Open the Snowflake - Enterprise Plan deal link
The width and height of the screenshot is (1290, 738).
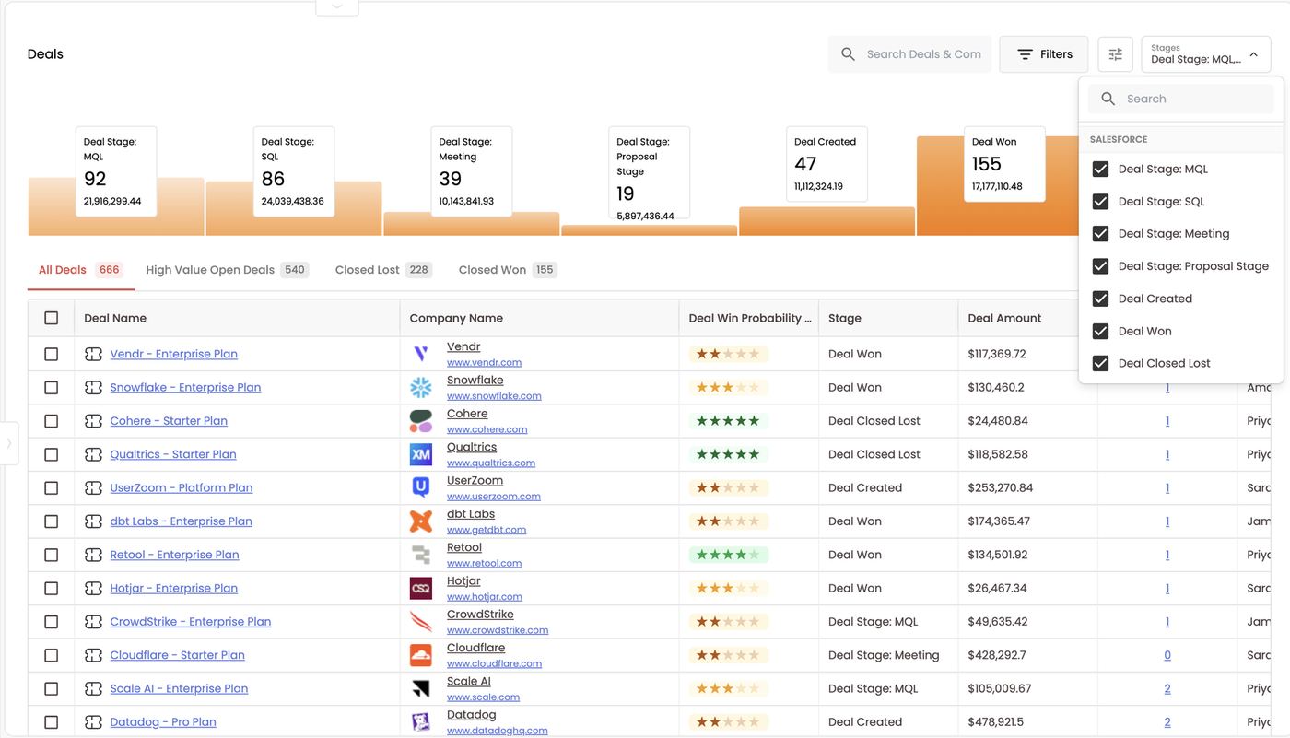tap(185, 387)
